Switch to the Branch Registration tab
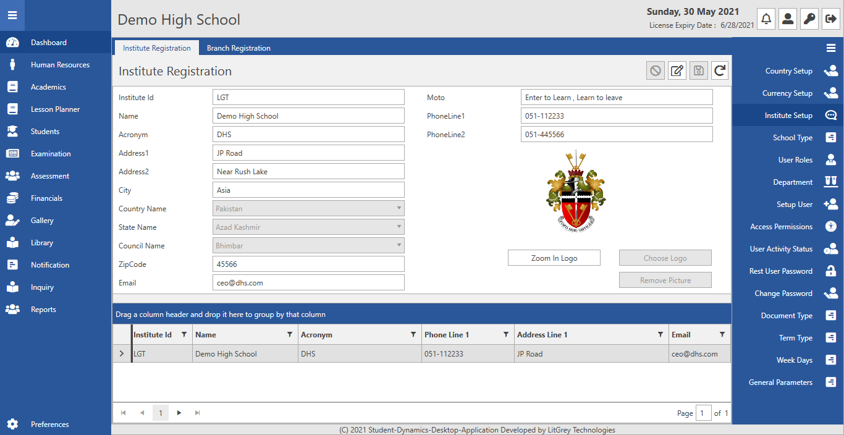Image resolution: width=844 pixels, height=435 pixels. point(238,48)
